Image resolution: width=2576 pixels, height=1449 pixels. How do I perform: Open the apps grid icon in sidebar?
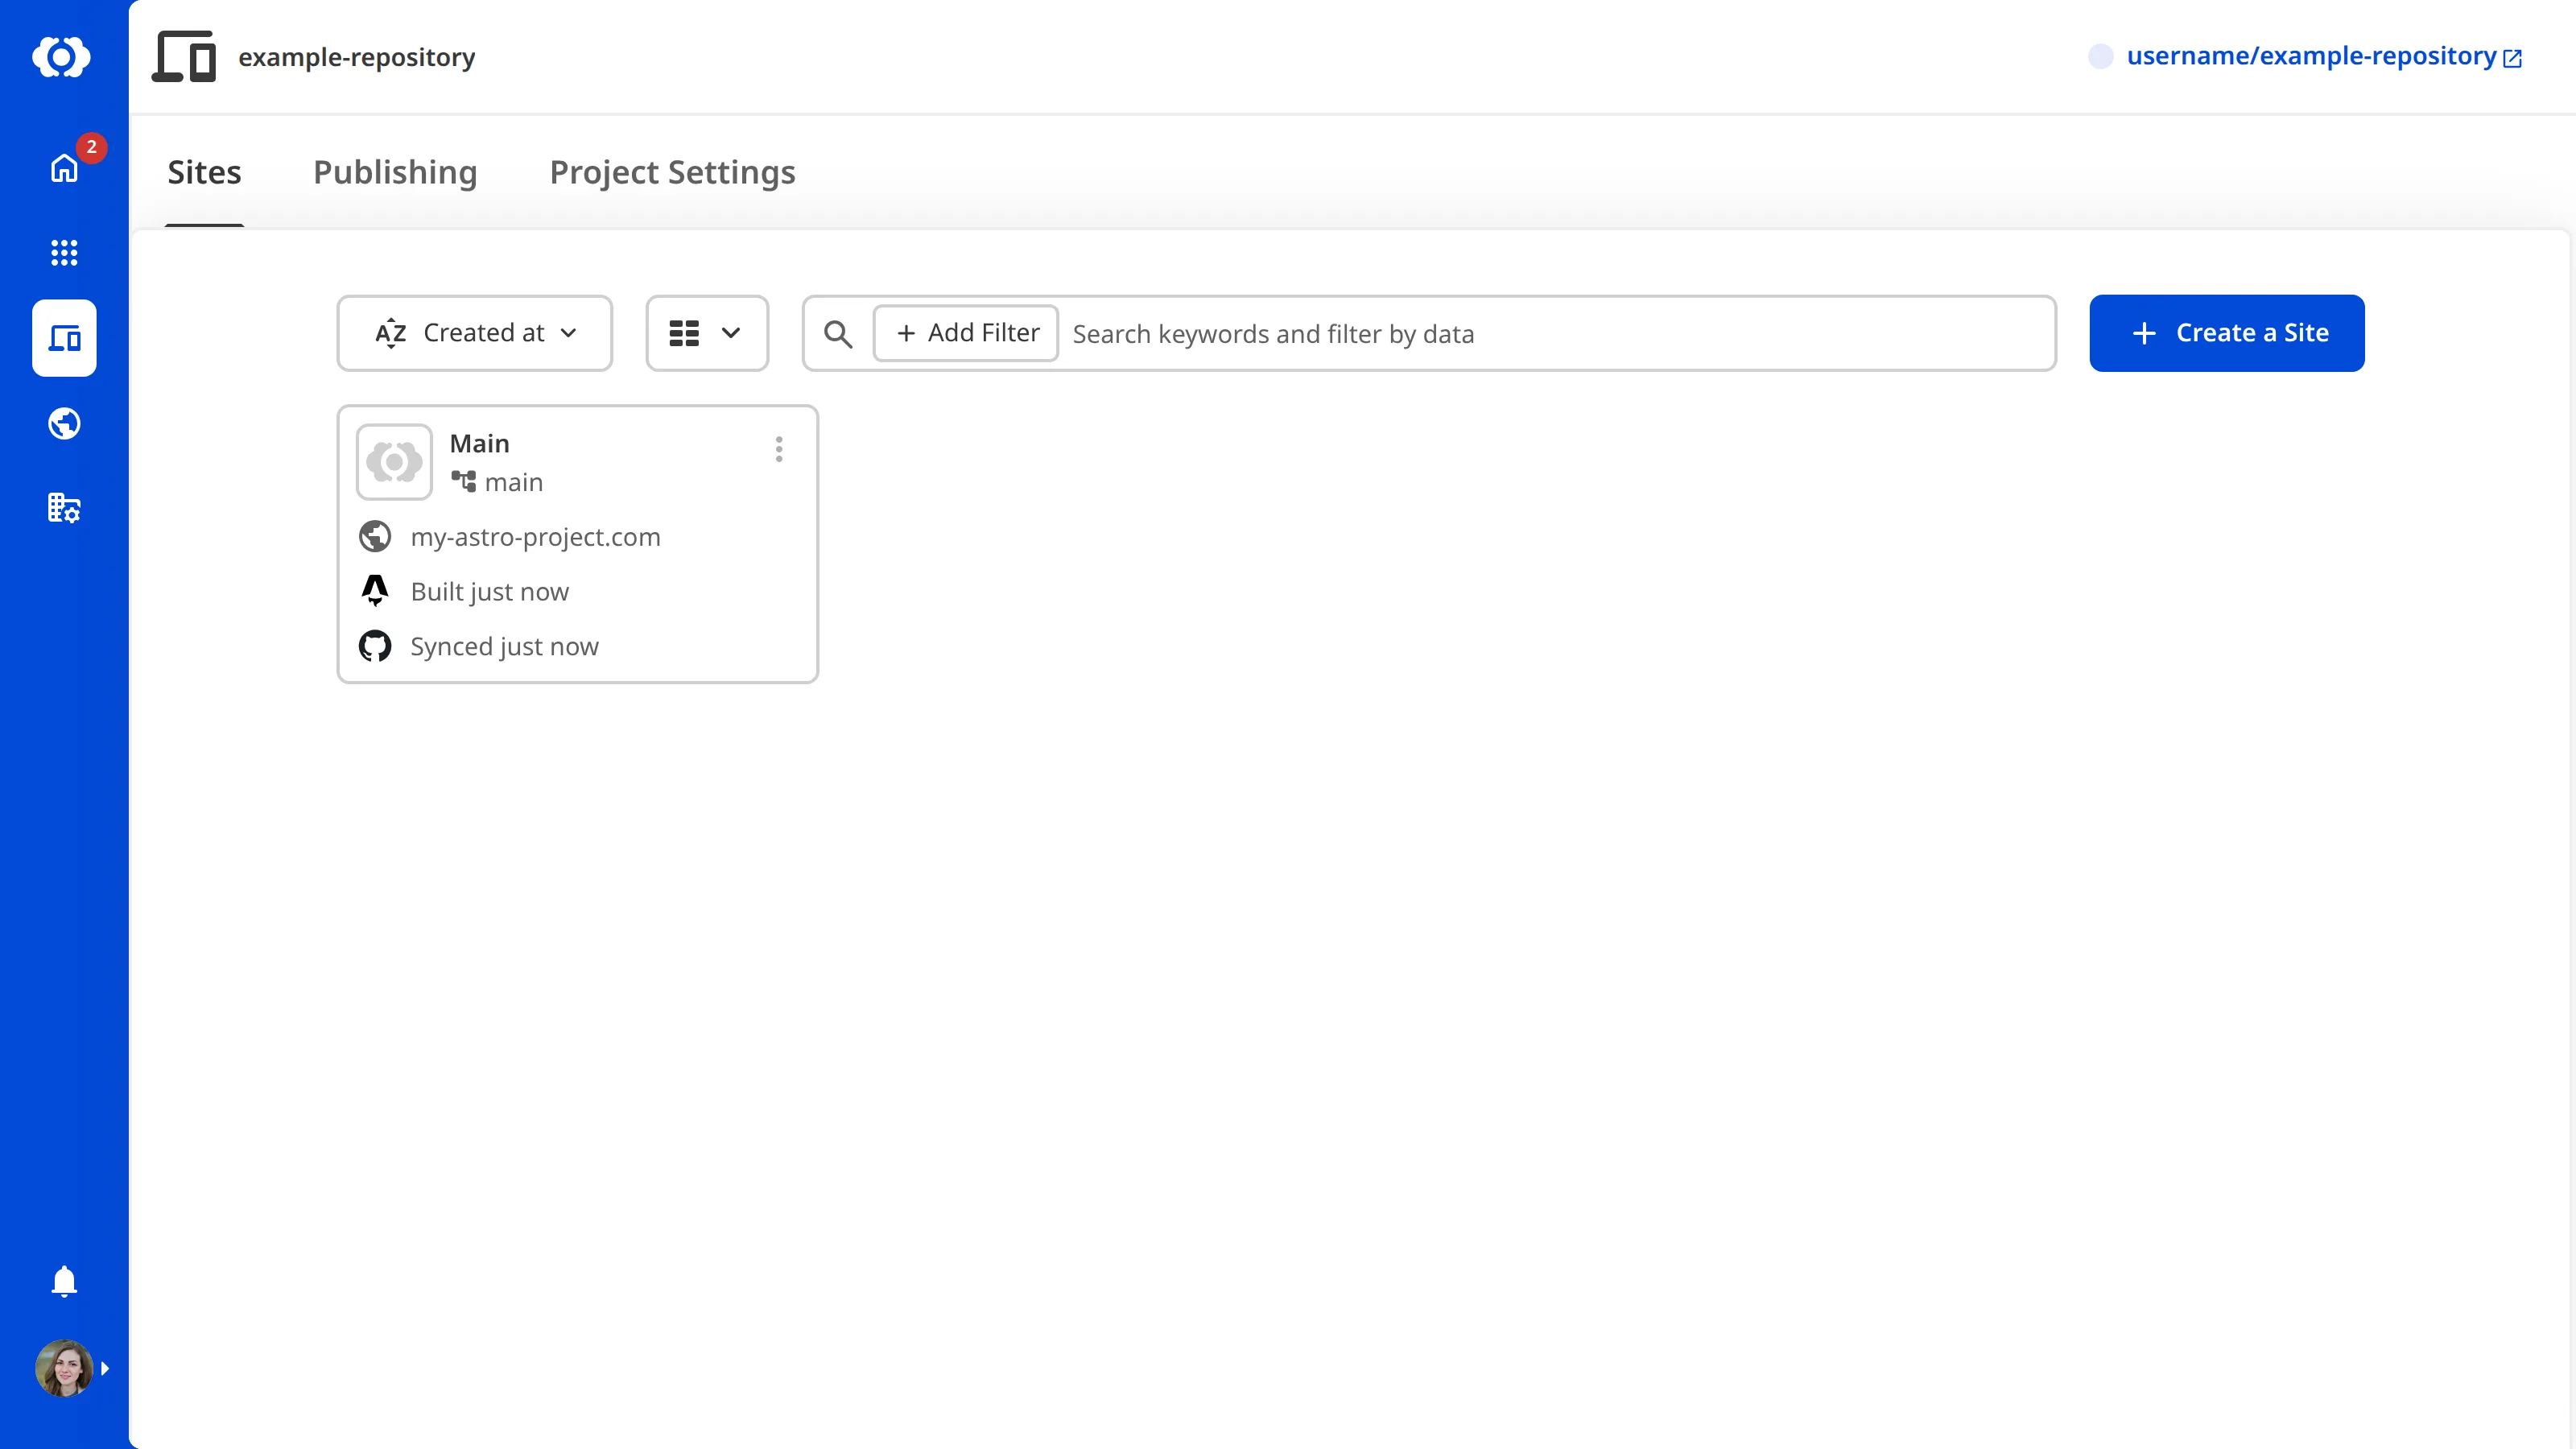(x=63, y=253)
